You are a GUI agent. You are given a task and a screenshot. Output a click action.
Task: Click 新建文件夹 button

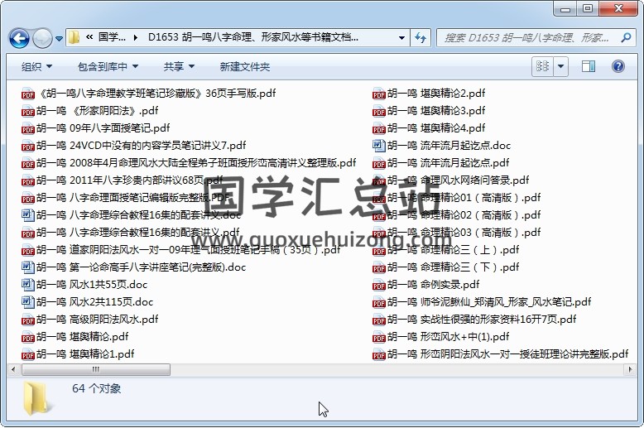coord(245,66)
